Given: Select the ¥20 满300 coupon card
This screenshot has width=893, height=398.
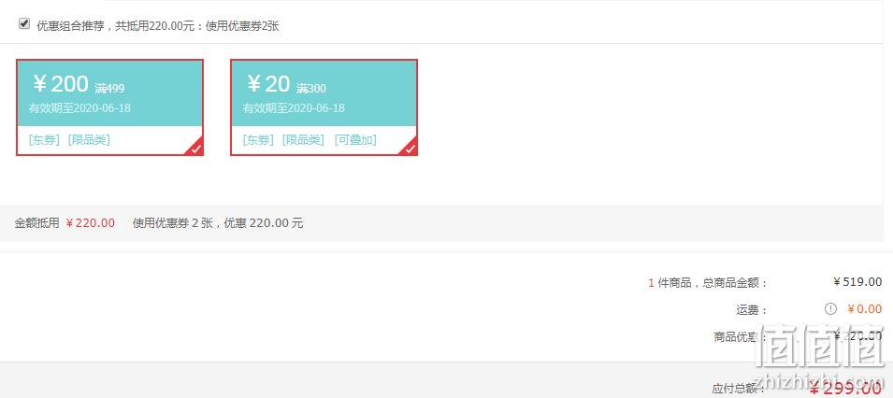Looking at the screenshot, I should (x=324, y=107).
